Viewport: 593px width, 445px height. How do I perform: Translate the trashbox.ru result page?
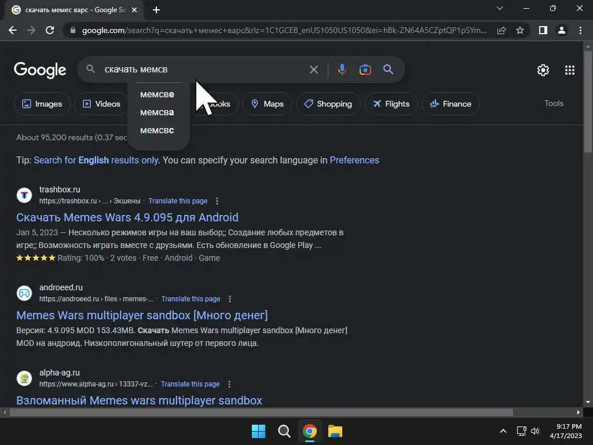pos(178,201)
